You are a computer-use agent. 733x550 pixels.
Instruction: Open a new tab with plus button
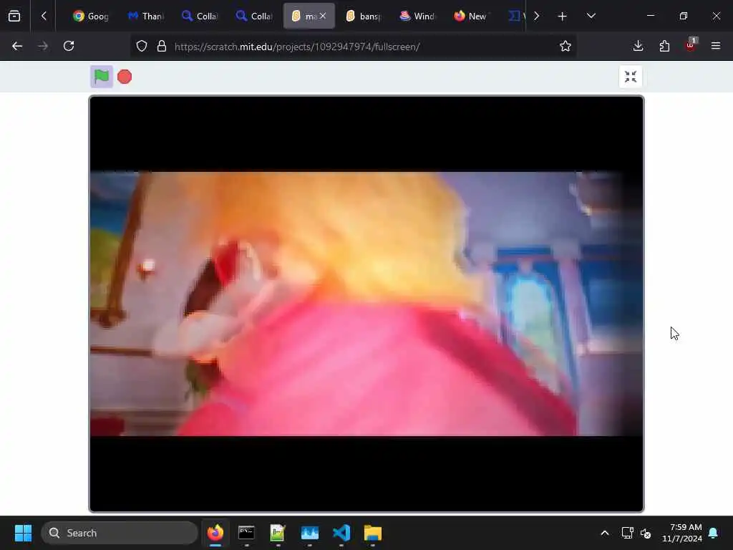tap(563, 16)
